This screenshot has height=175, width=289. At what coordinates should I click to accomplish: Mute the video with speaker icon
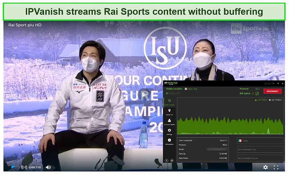(x=48, y=167)
